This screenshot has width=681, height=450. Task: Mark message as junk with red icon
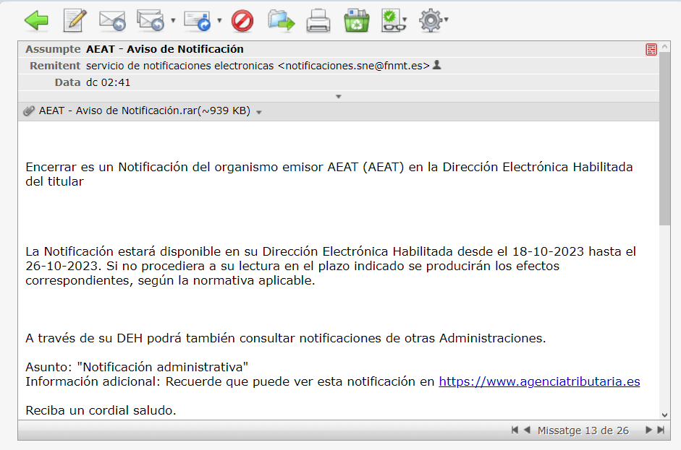pyautogui.click(x=242, y=21)
